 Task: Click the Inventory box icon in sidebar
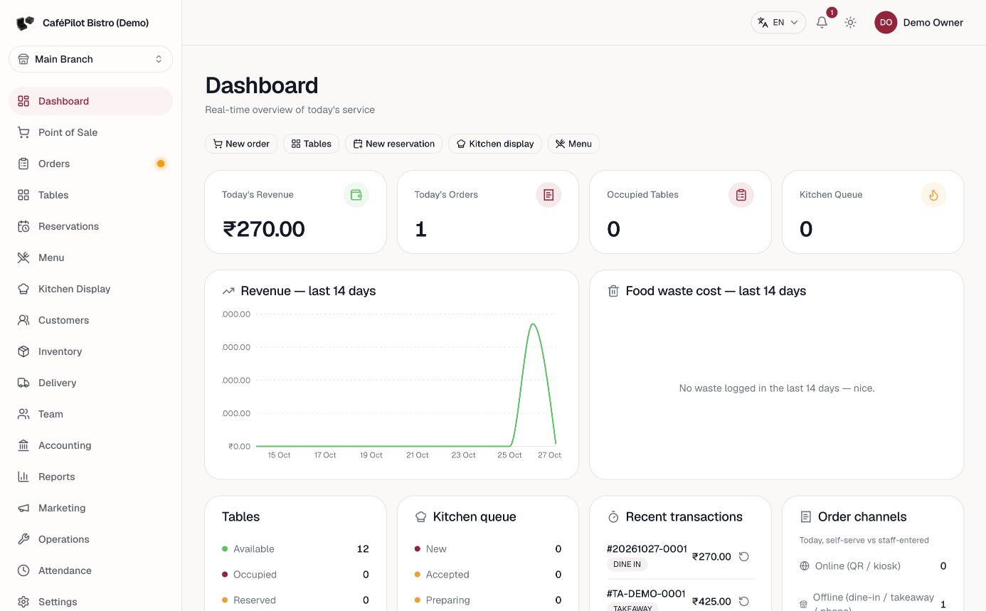coord(23,351)
